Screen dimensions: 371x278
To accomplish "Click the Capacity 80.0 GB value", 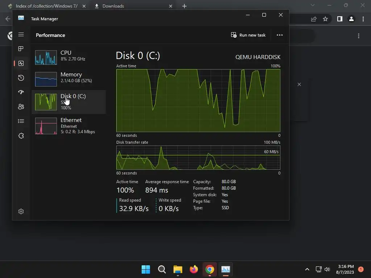I will [229, 182].
